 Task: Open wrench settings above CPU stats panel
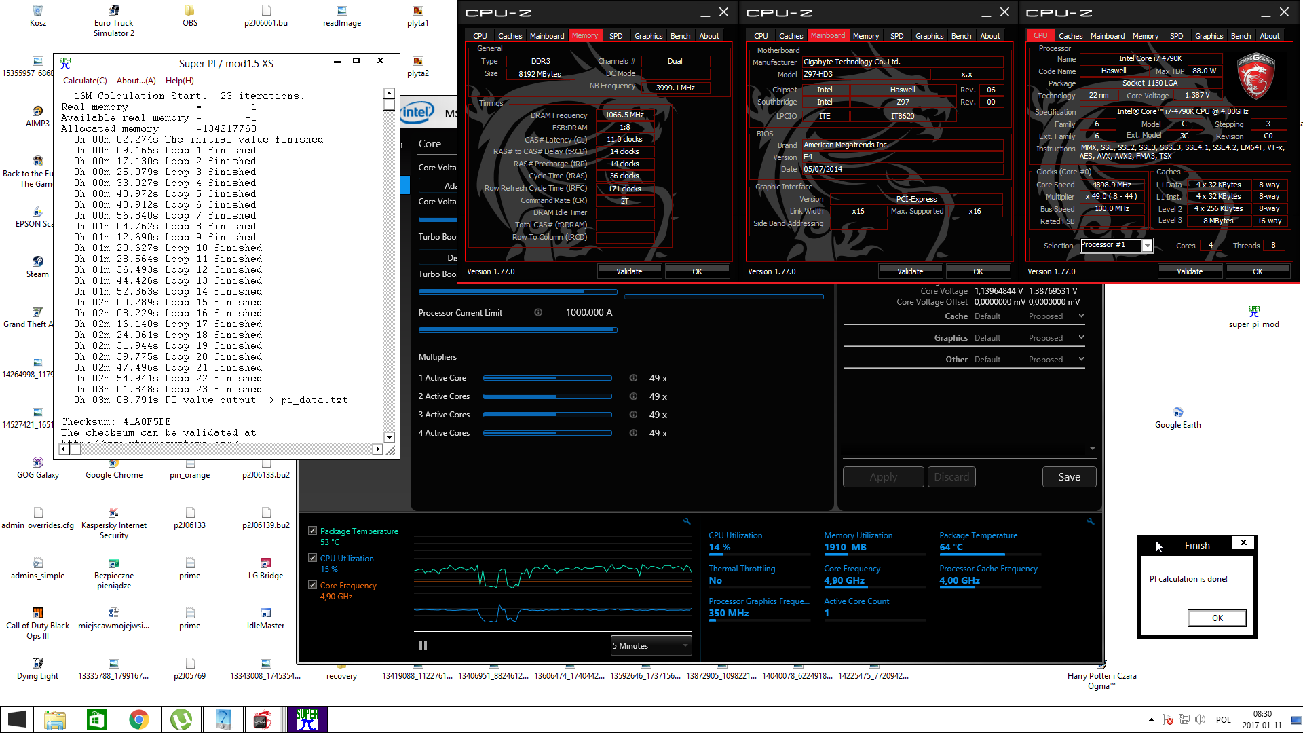tap(1091, 521)
